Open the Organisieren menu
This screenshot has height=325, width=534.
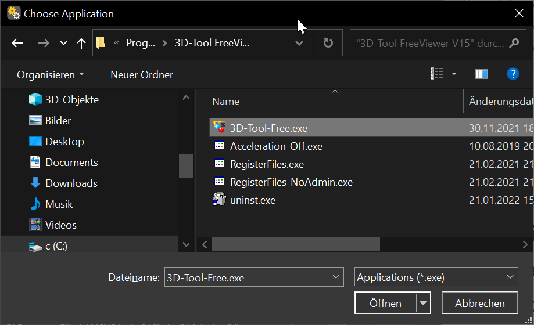pos(51,75)
